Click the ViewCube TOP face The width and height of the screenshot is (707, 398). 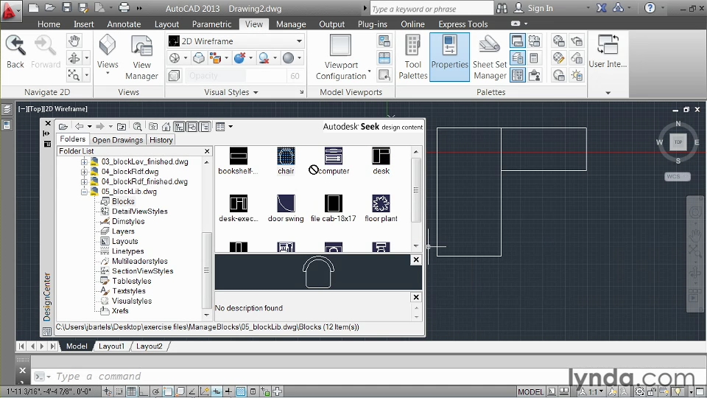pos(678,142)
